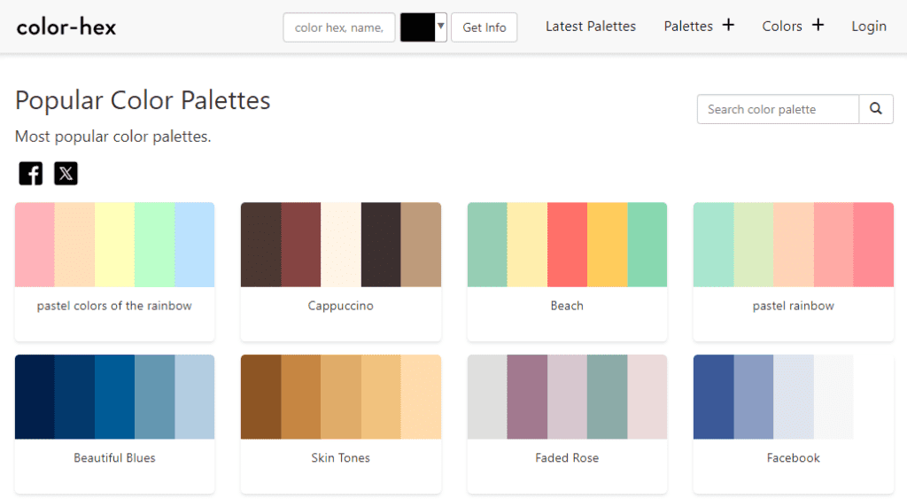Go to color-hex home logo

click(66, 27)
